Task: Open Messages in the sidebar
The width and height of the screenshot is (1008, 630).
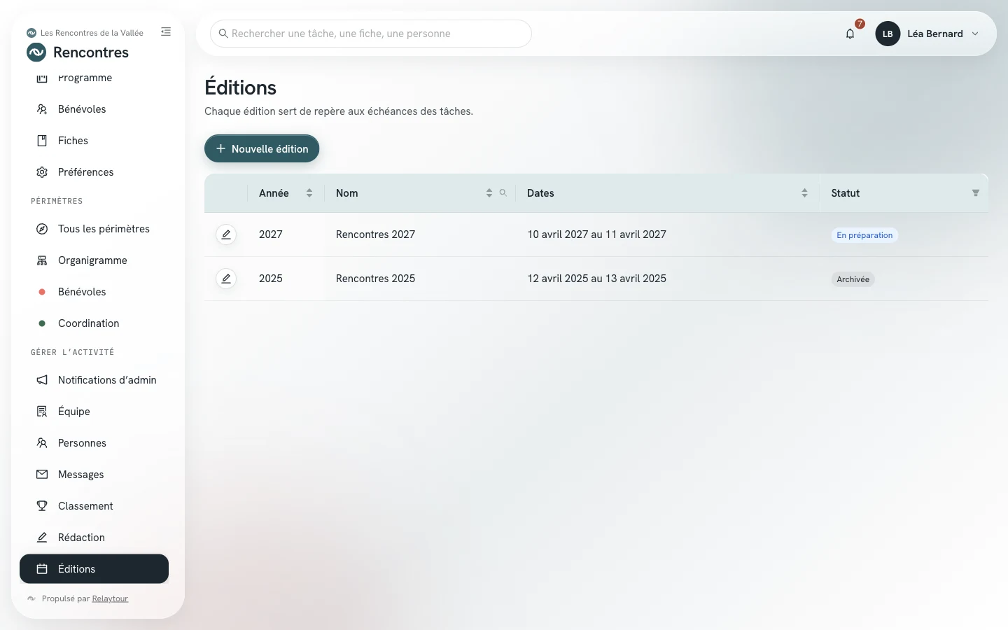Action: point(94,475)
